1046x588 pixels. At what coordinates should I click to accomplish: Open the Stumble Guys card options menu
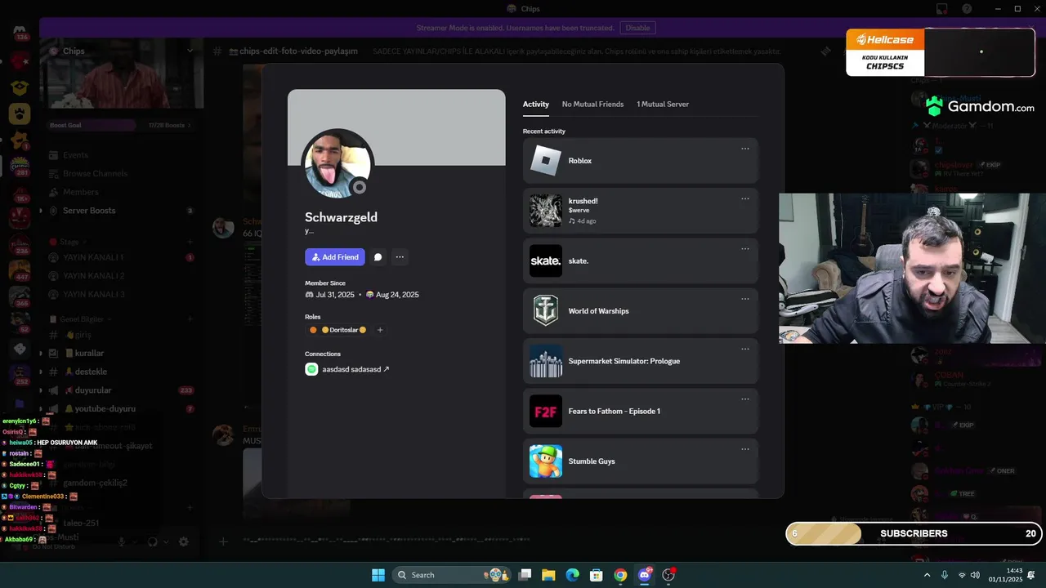pos(745,449)
